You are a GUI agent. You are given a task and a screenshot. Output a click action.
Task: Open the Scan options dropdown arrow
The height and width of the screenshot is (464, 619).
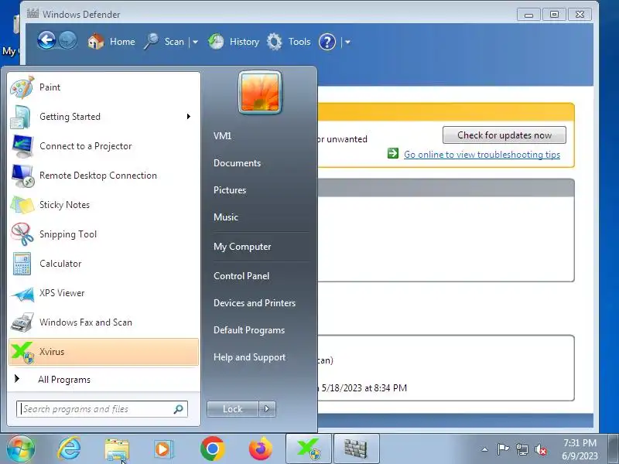coord(195,42)
